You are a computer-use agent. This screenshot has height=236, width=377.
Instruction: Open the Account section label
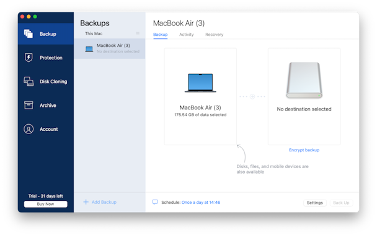(x=49, y=129)
